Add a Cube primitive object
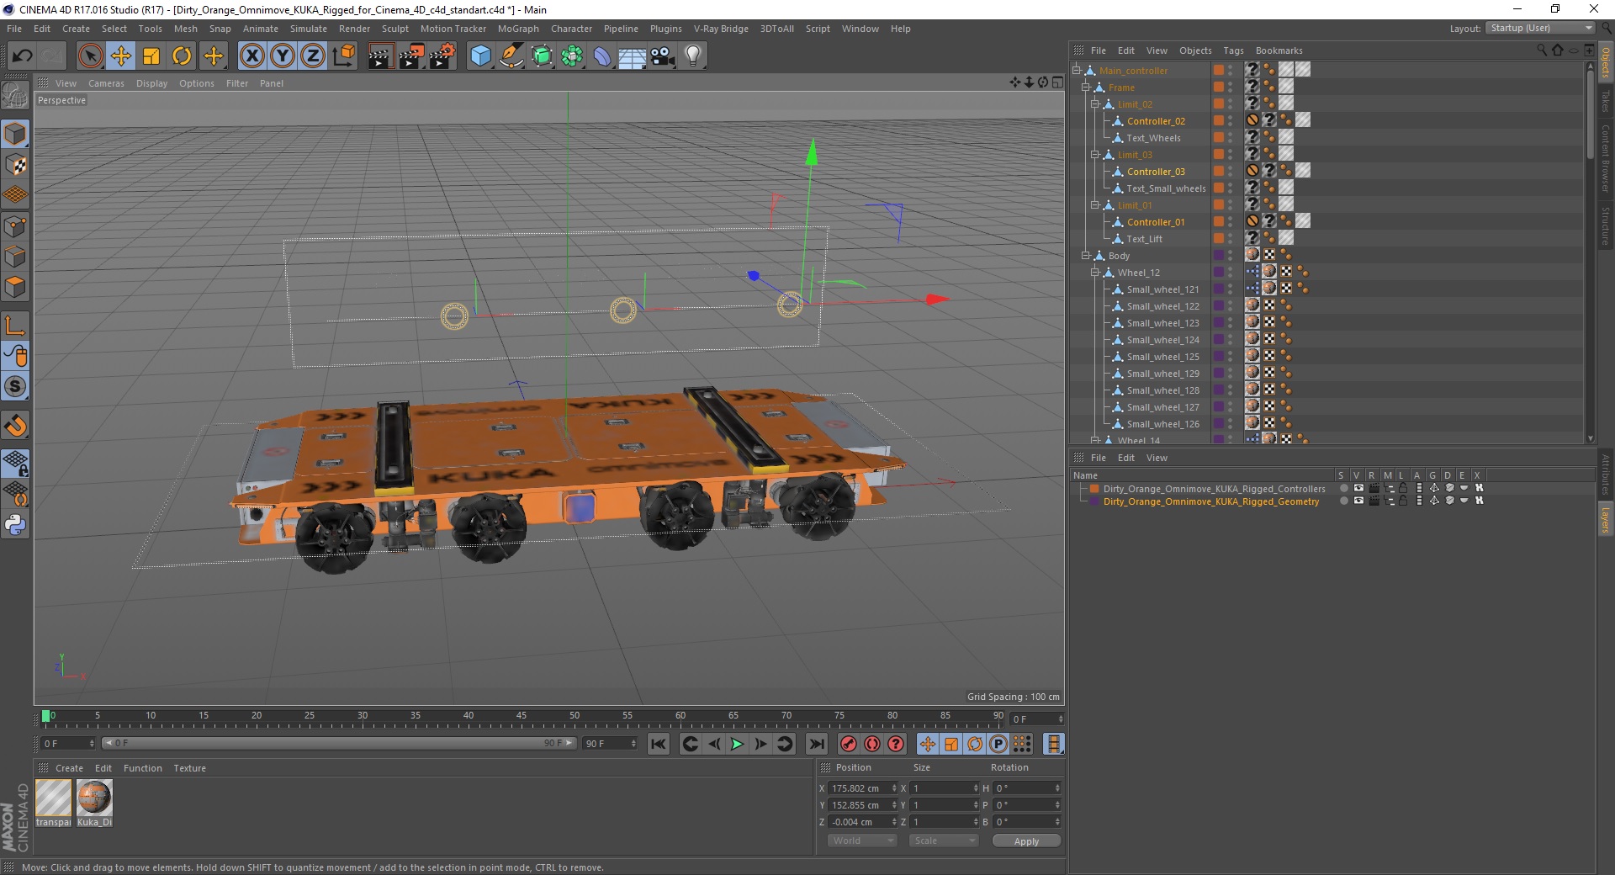 (x=480, y=56)
